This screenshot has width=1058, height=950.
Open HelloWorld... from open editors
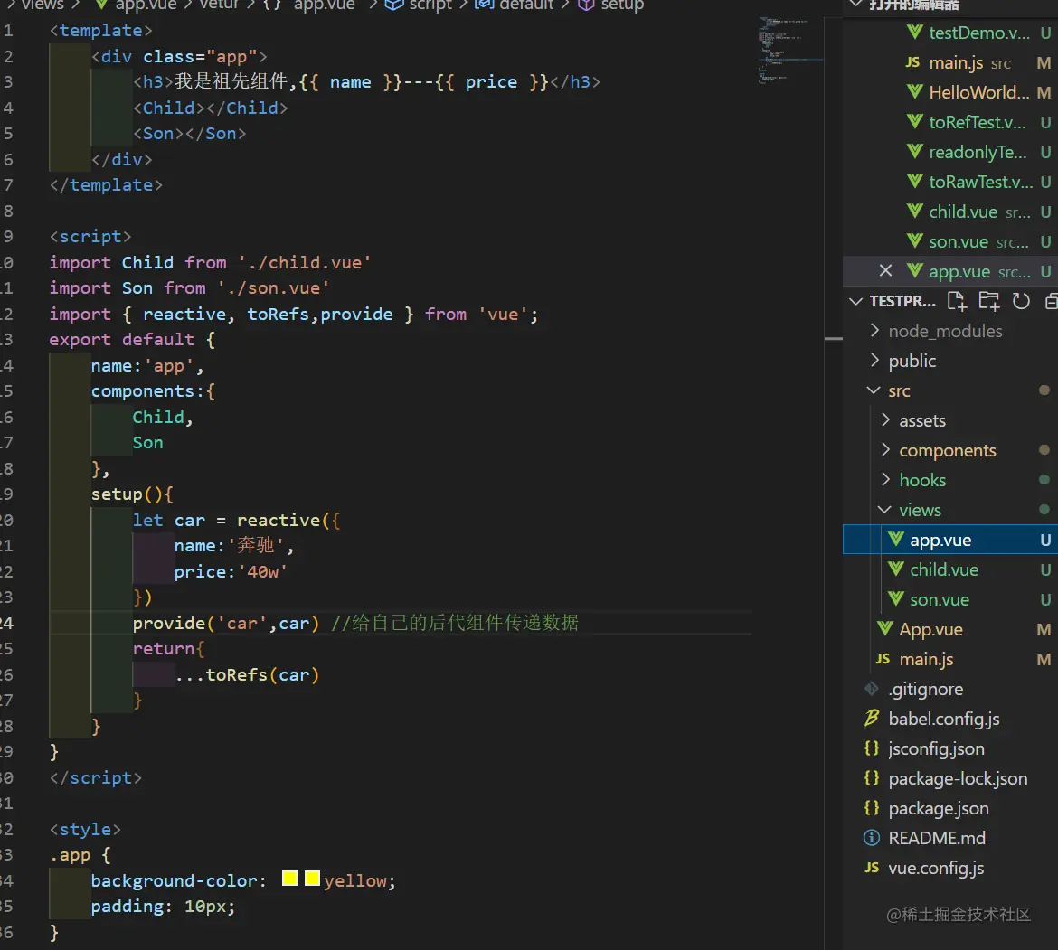pyautogui.click(x=979, y=91)
